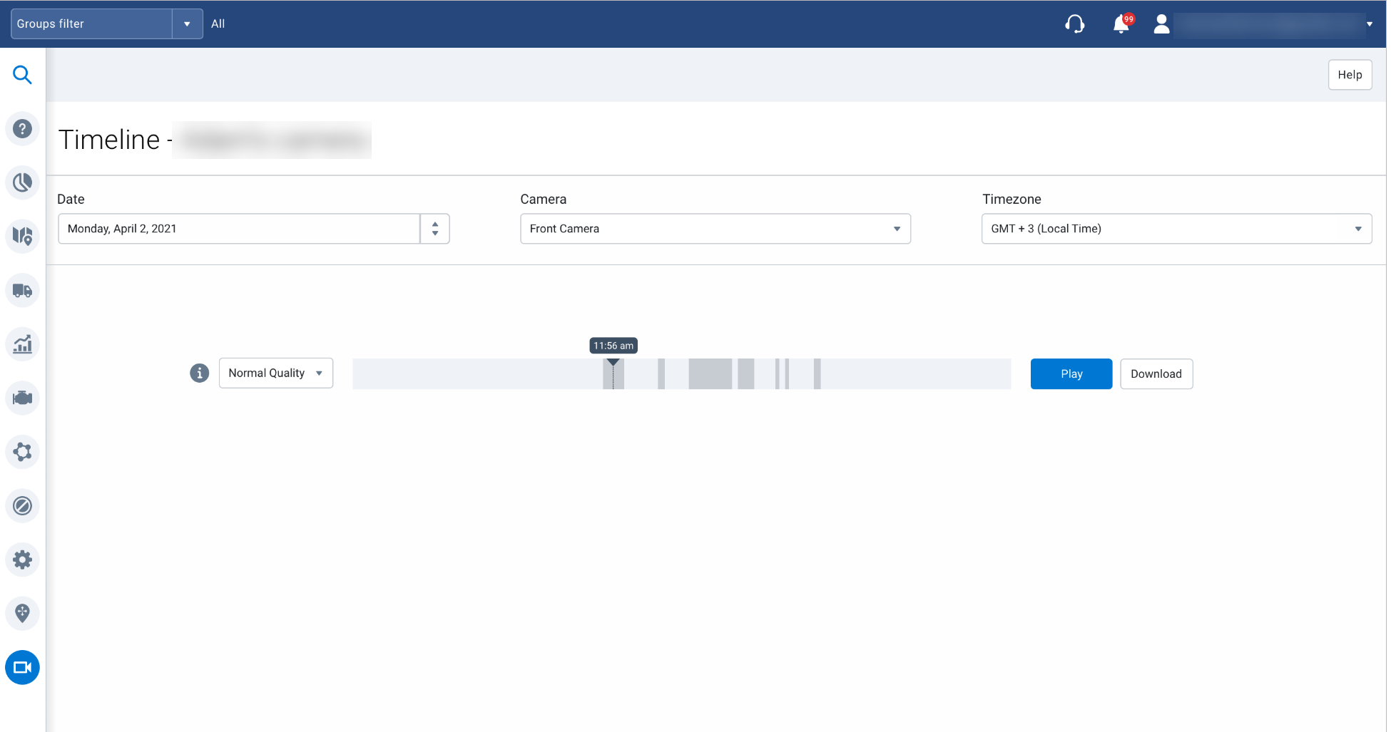Open the Normal Quality dropdown
This screenshot has width=1391, height=732.
click(x=275, y=373)
